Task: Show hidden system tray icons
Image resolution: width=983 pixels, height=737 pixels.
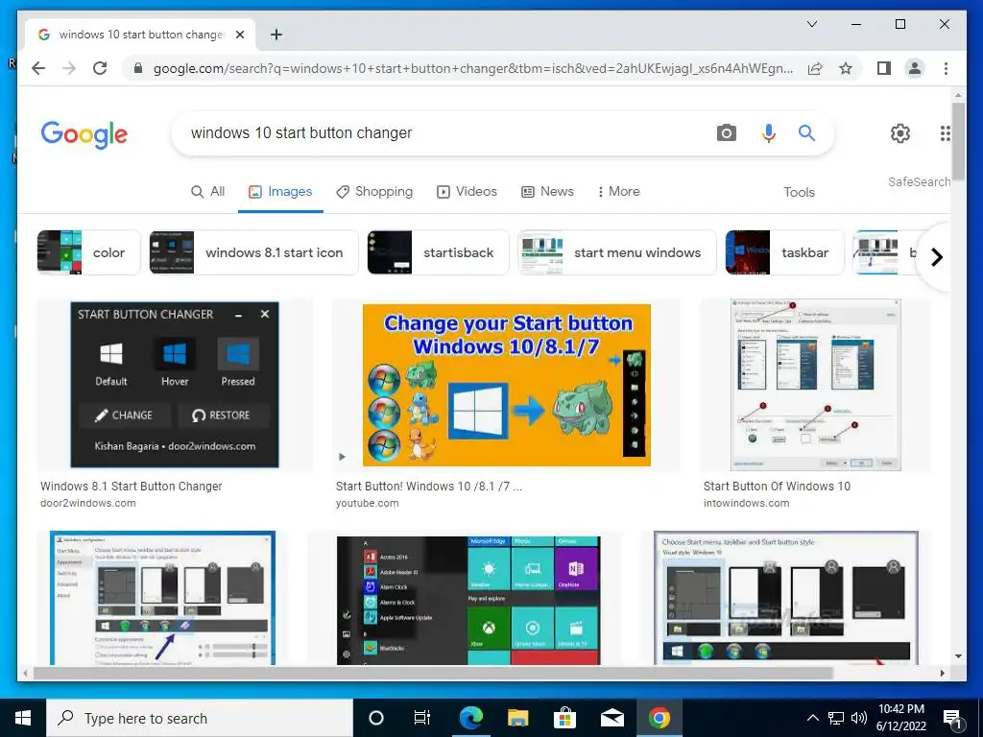Action: point(812,718)
